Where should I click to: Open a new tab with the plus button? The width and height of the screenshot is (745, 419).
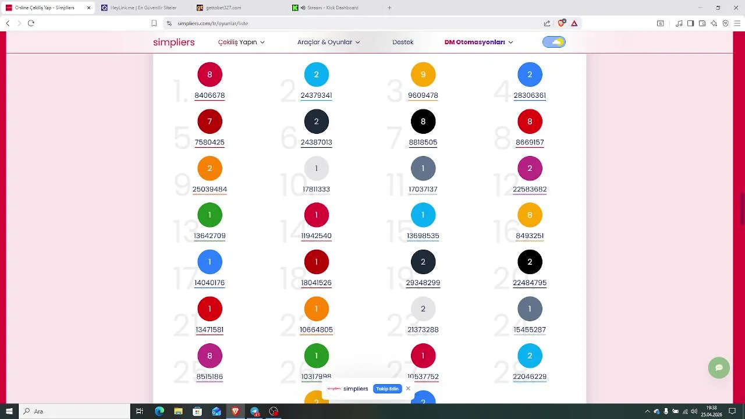click(389, 8)
